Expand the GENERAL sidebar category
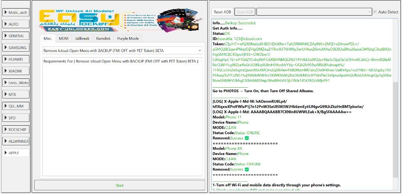 [16, 36]
